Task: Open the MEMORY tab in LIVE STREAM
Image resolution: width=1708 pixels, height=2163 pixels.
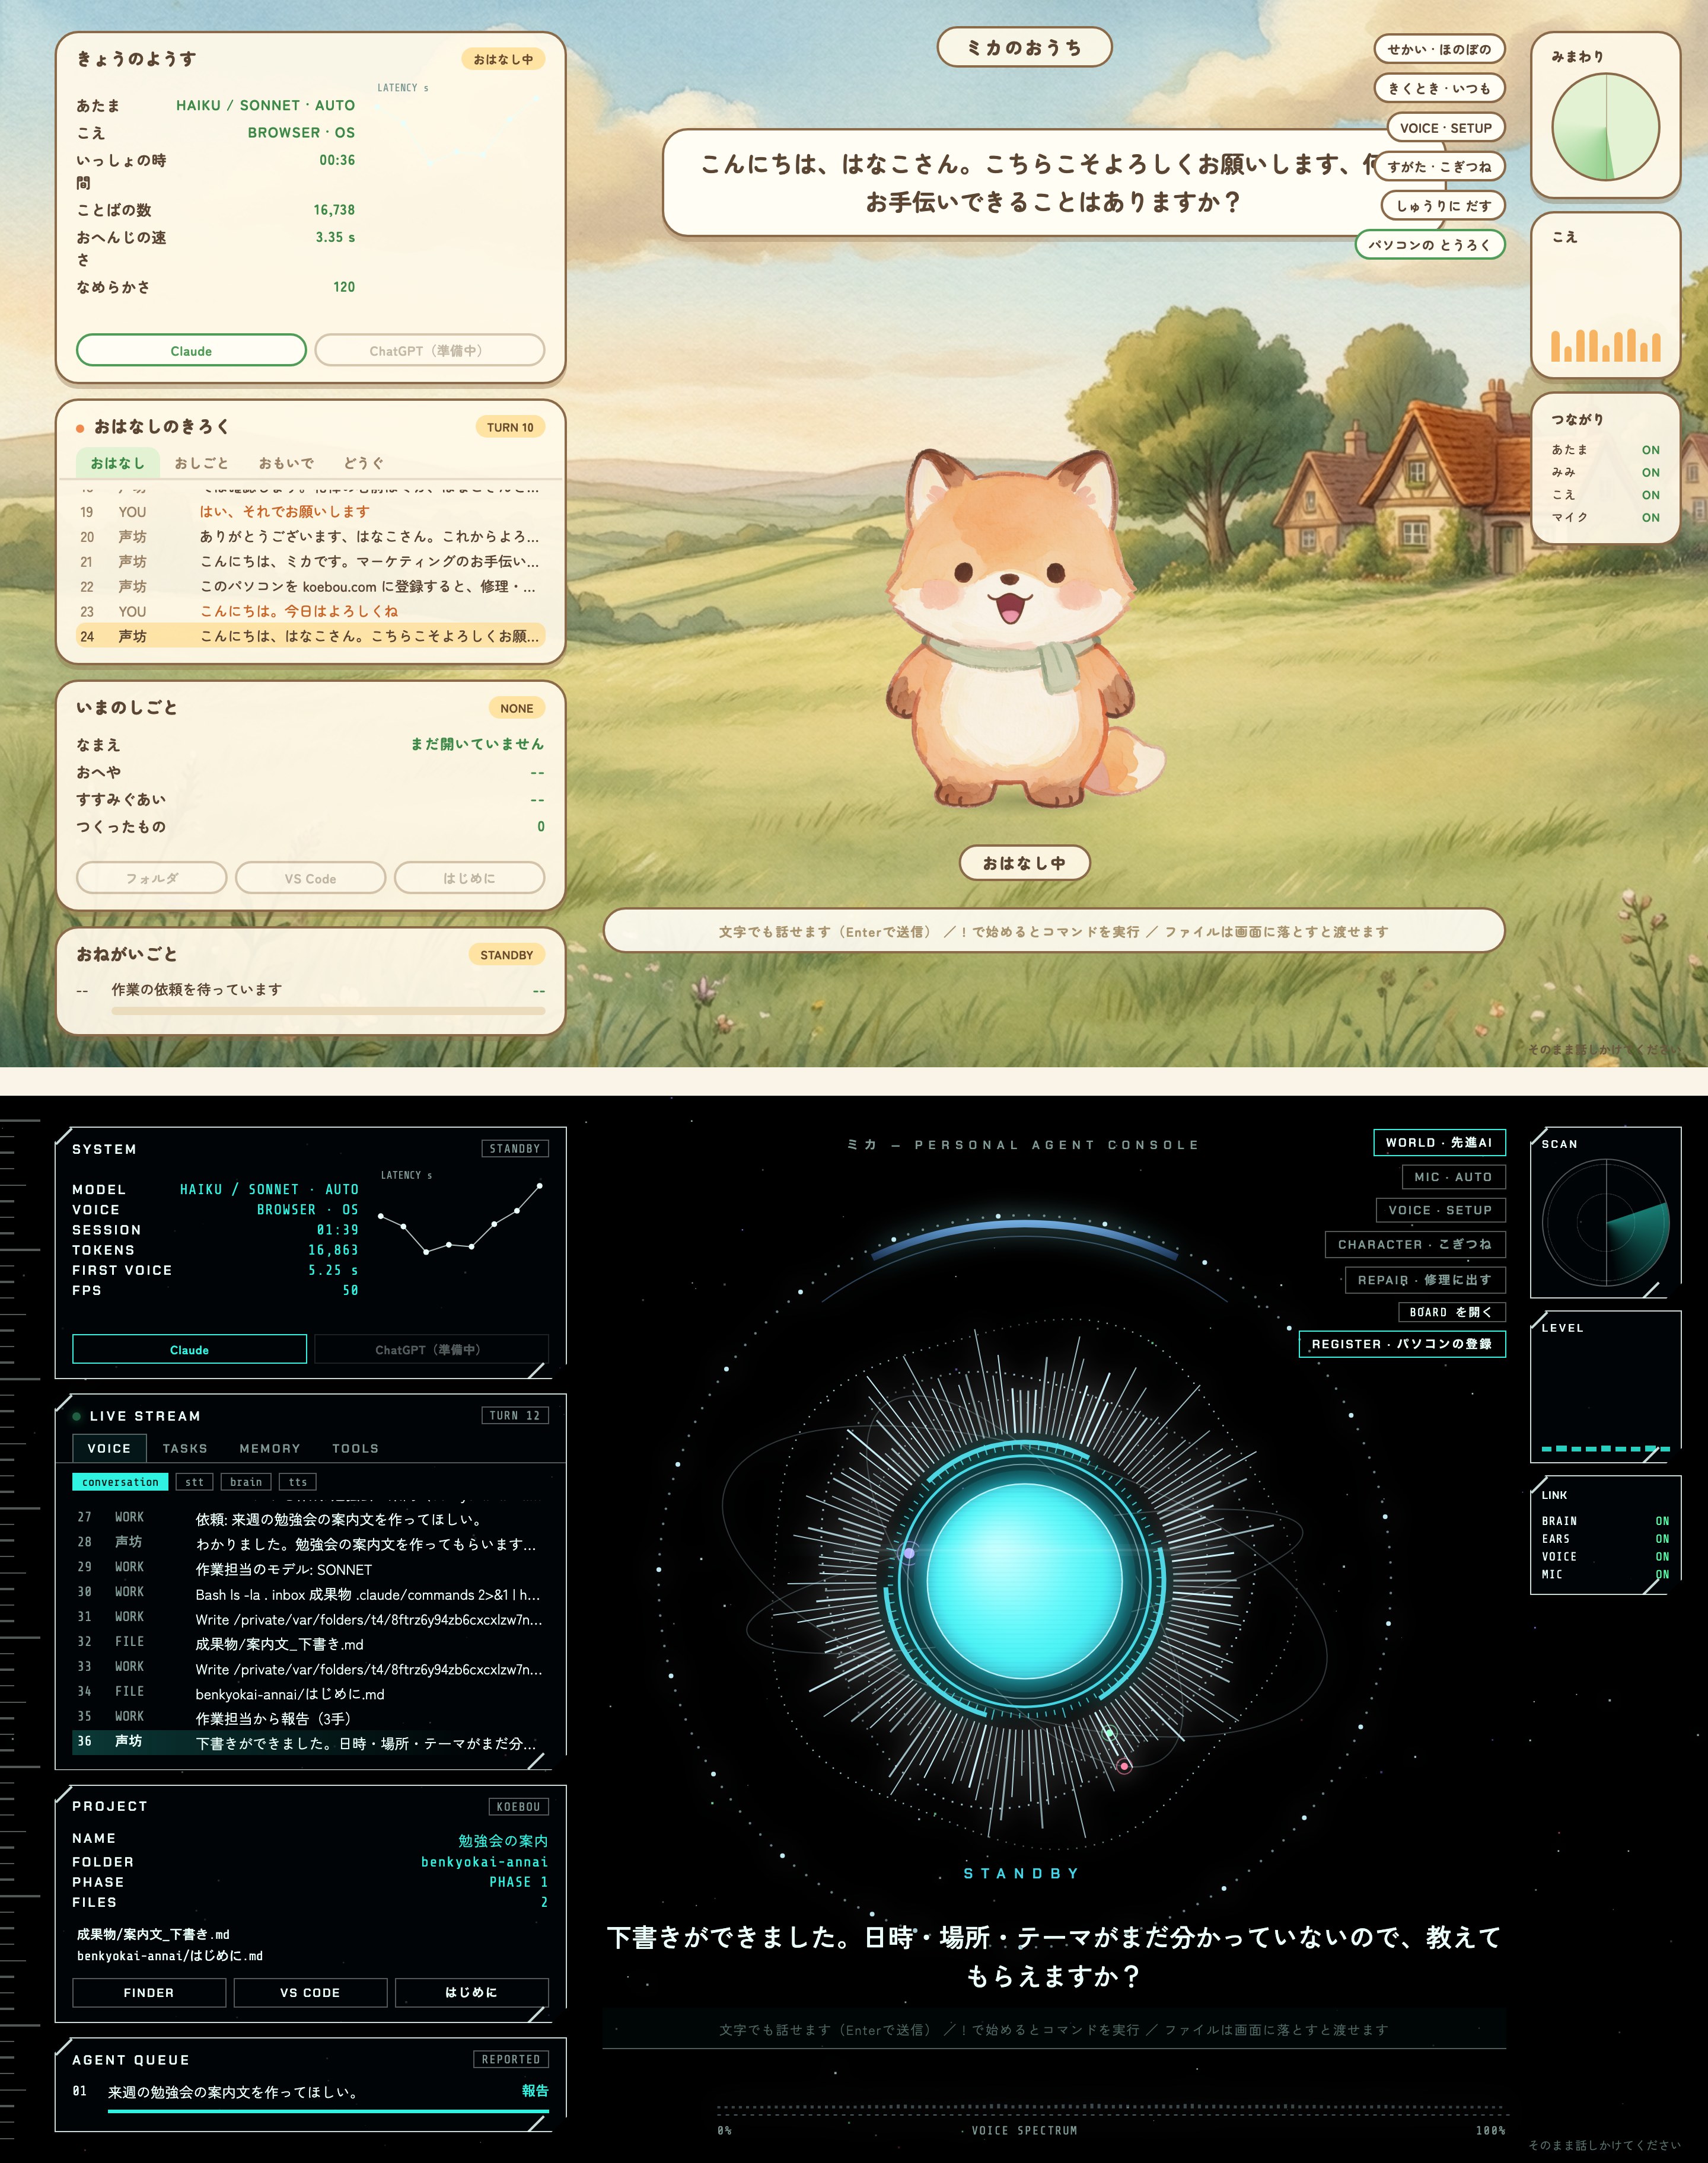Action: pyautogui.click(x=270, y=1449)
